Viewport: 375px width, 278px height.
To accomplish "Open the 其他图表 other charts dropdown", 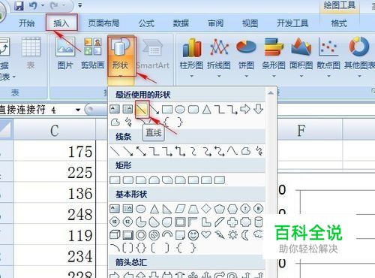I will click(359, 57).
